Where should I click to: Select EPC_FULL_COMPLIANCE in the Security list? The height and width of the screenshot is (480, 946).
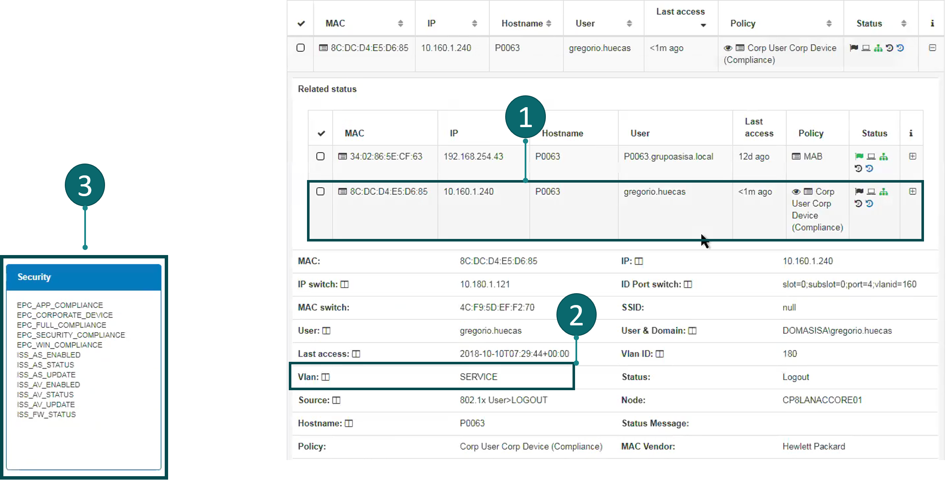(x=61, y=325)
